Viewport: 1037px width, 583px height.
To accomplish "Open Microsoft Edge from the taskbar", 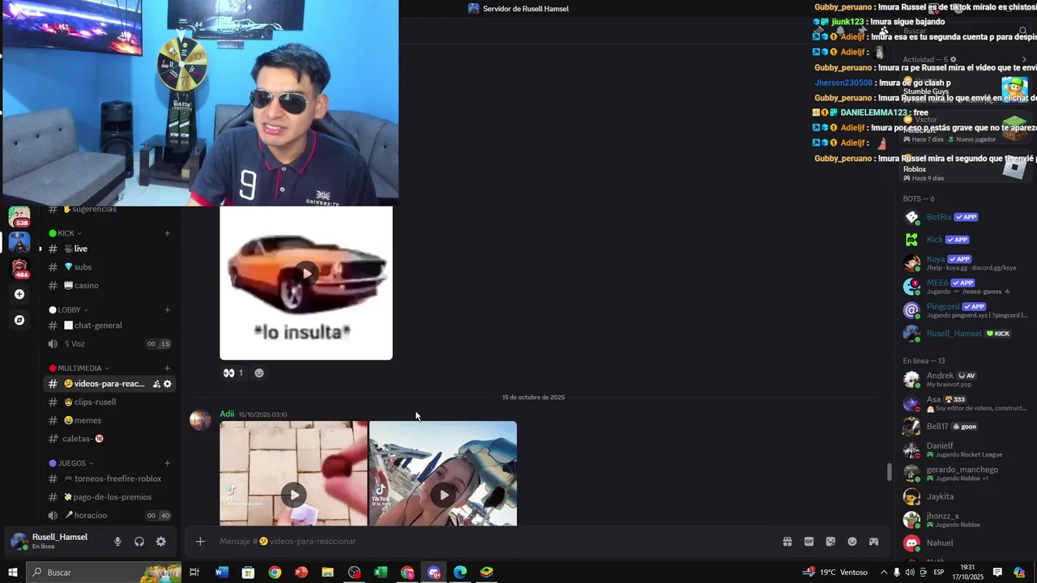I will (460, 572).
